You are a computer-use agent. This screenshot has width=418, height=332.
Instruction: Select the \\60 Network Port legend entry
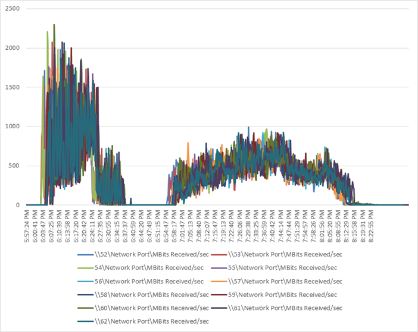(x=144, y=308)
